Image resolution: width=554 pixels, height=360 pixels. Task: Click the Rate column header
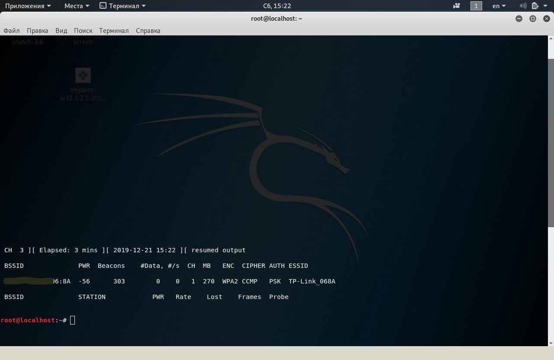(184, 297)
